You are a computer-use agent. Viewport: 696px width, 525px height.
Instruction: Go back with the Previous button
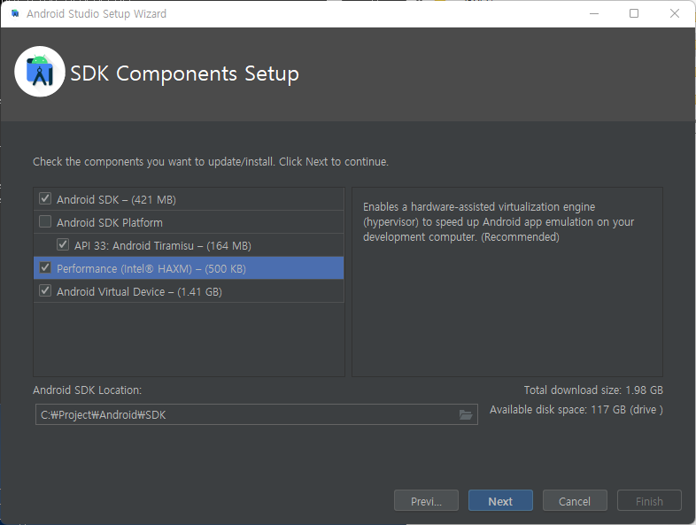pyautogui.click(x=426, y=501)
